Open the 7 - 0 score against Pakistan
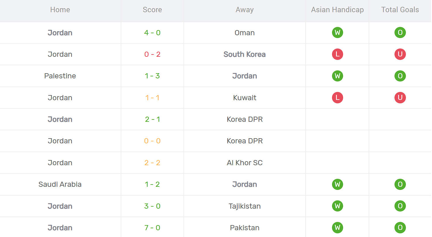This screenshot has height=237, width=432. (x=152, y=228)
